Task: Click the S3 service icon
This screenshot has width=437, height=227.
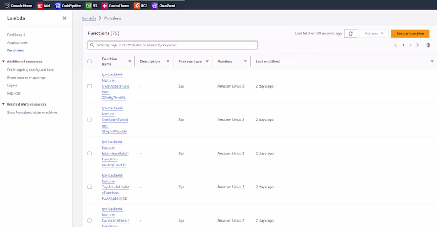Action: (88, 5)
